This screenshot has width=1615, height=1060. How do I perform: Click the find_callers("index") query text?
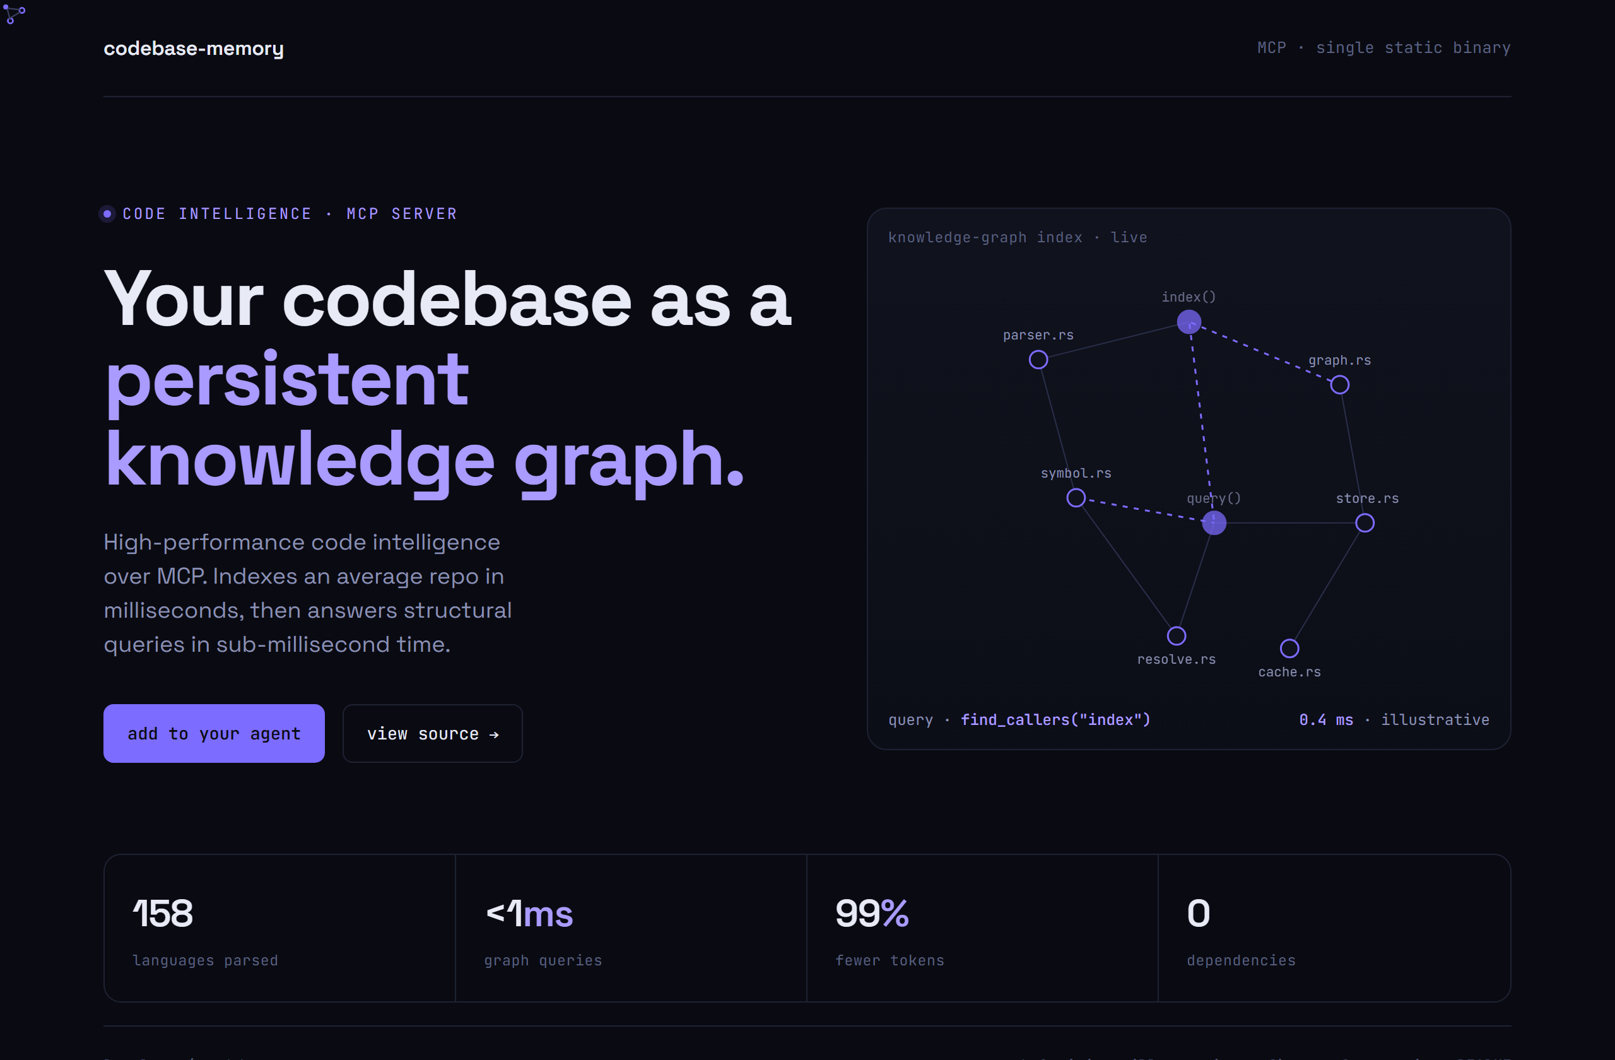click(1055, 719)
